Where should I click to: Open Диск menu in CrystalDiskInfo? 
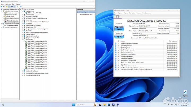[x=134, y=13]
